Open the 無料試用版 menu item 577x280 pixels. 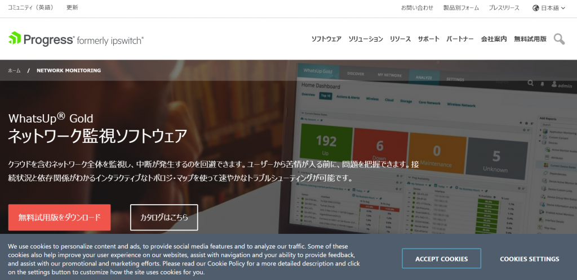click(x=530, y=39)
